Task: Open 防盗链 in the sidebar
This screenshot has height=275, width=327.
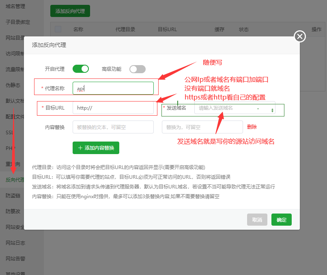Action: click(x=12, y=195)
